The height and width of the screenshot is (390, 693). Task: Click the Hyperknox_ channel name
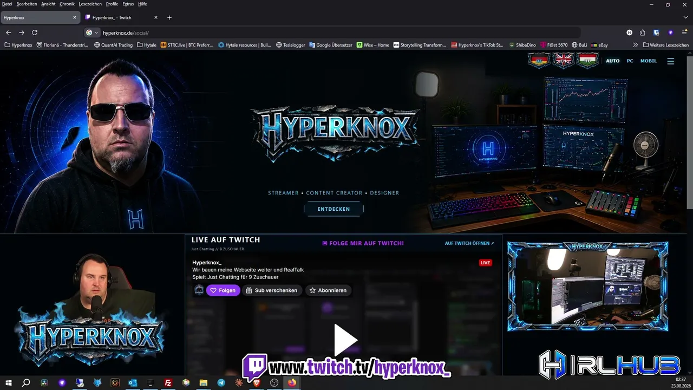pyautogui.click(x=207, y=263)
